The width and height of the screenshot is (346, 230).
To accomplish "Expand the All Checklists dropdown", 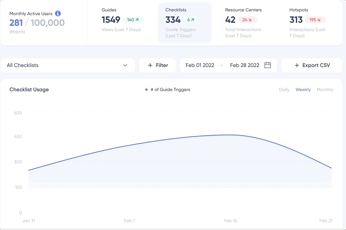I will 125,65.
